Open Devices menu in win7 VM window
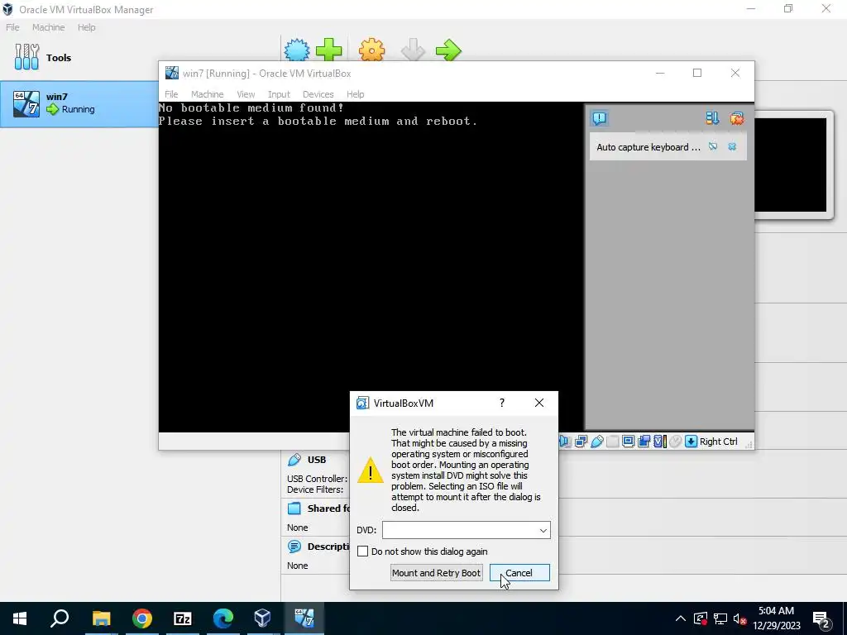 [318, 94]
